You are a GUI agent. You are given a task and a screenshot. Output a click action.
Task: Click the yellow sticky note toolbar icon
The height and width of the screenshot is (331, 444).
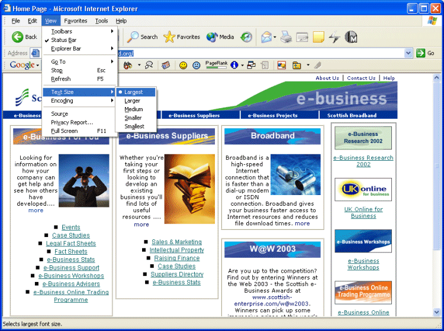318,37
